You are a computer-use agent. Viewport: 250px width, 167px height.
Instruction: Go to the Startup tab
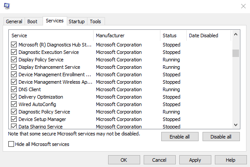[76, 21]
